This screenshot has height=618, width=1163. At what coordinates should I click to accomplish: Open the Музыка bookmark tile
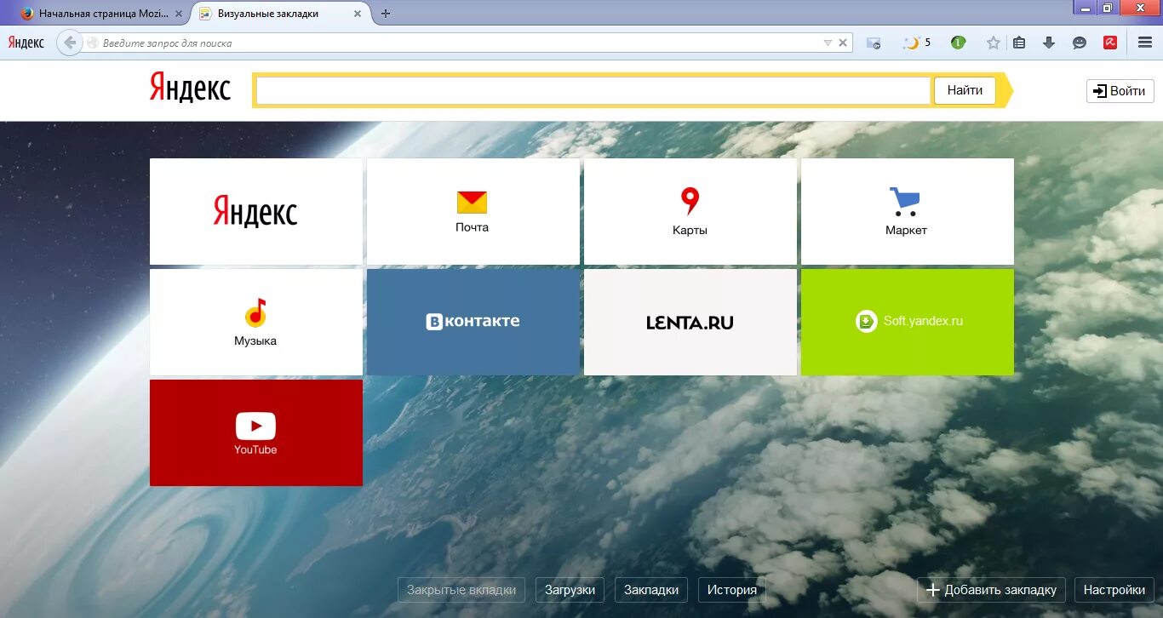256,322
